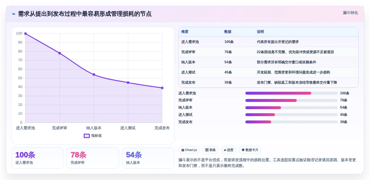Select the 表格 chip
Viewport: 370px width, 180px height.
(210, 150)
